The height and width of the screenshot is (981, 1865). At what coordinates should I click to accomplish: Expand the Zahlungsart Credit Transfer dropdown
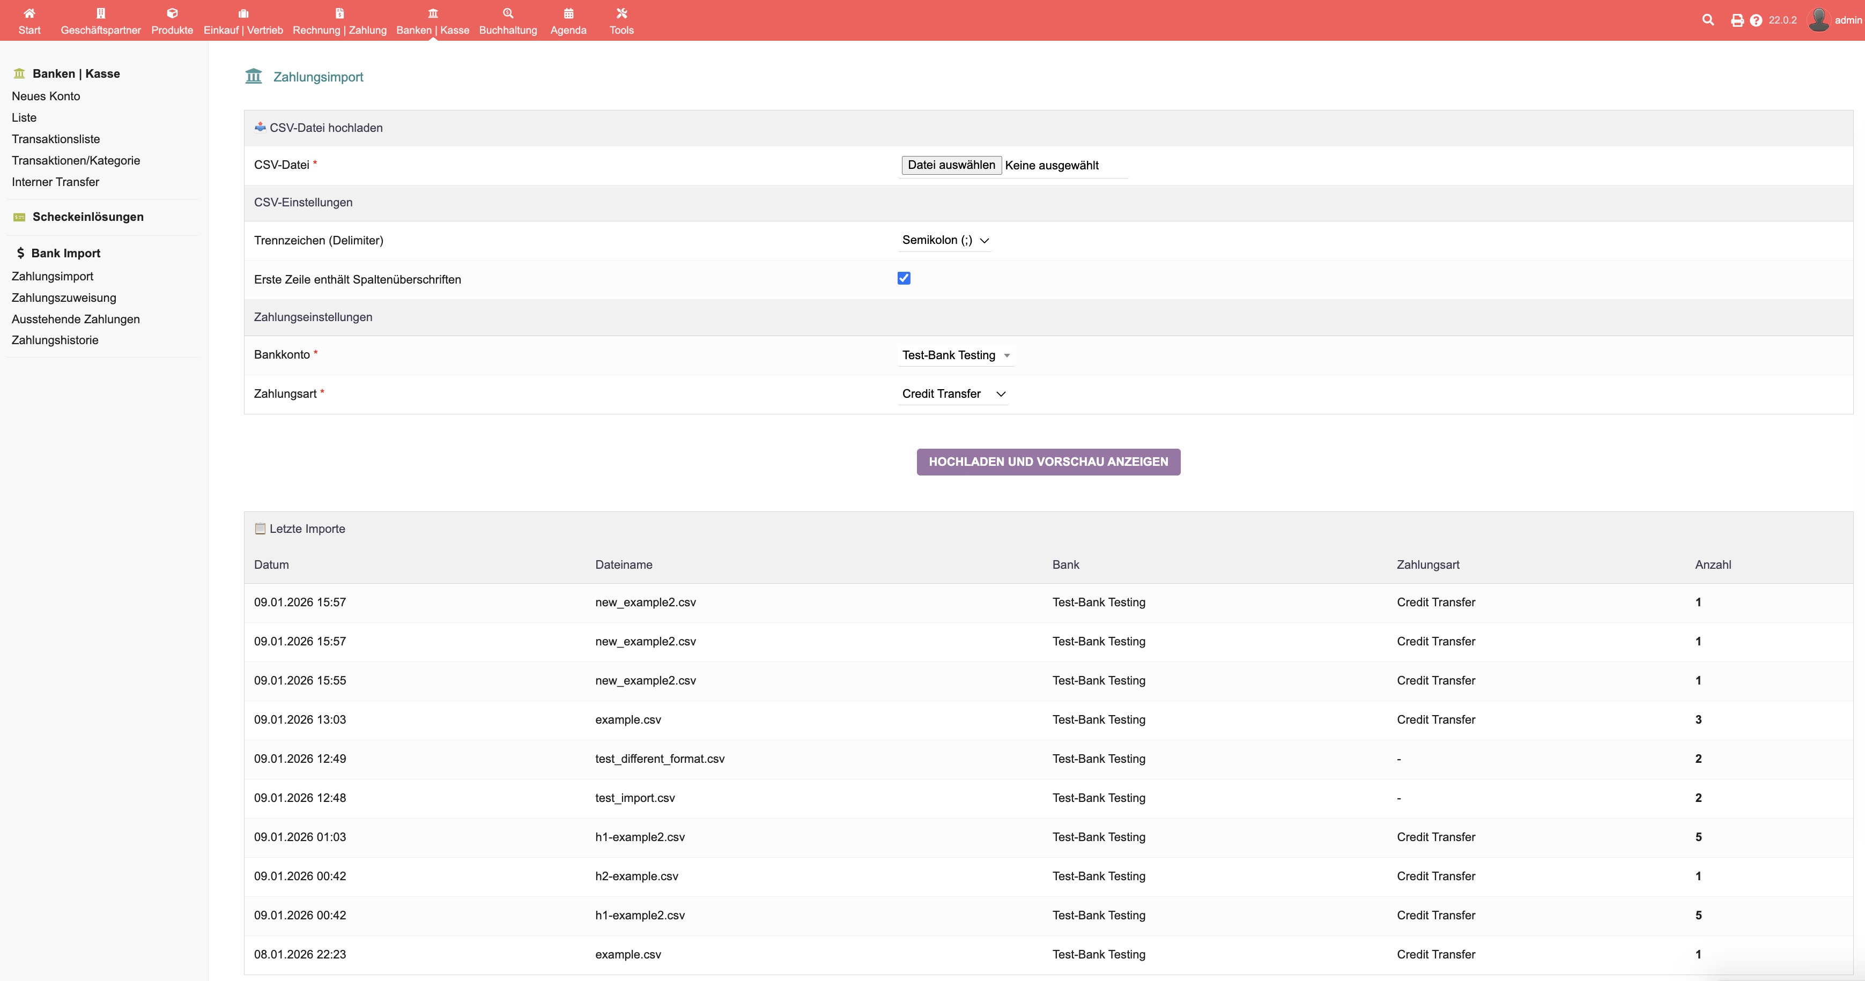(x=953, y=394)
